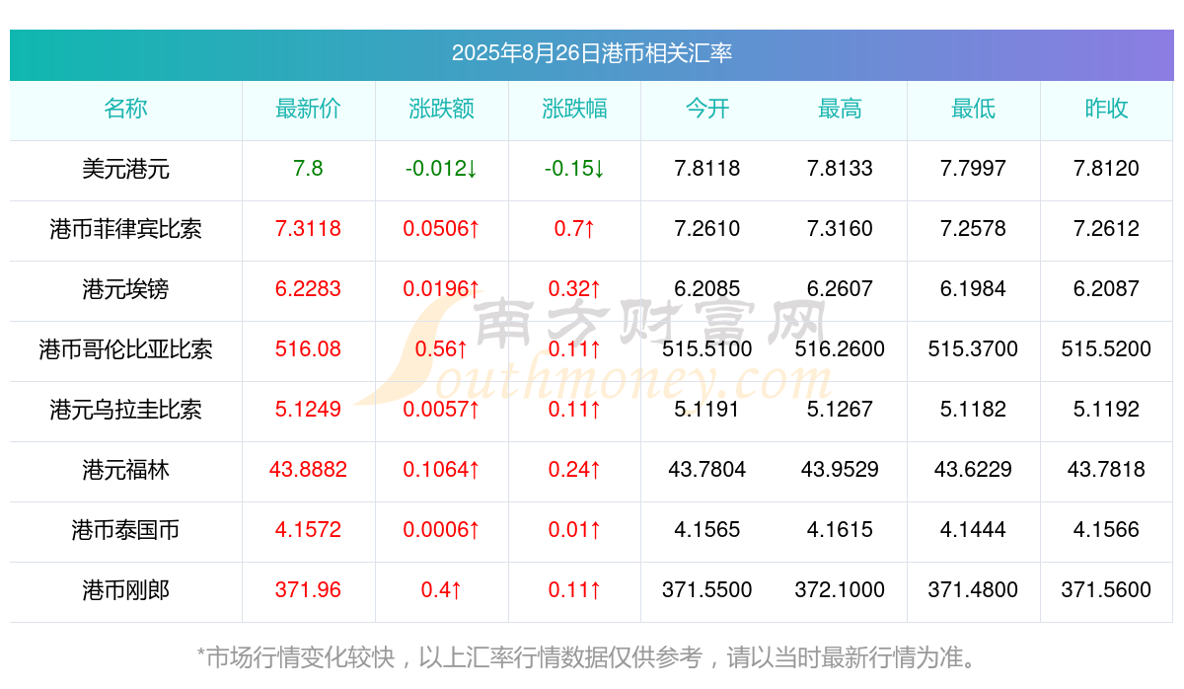Click previous close 515.5200
1184x689 pixels.
[1107, 349]
